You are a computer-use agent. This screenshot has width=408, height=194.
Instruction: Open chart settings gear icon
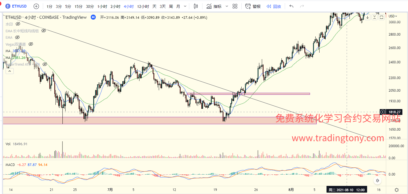tap(397, 190)
